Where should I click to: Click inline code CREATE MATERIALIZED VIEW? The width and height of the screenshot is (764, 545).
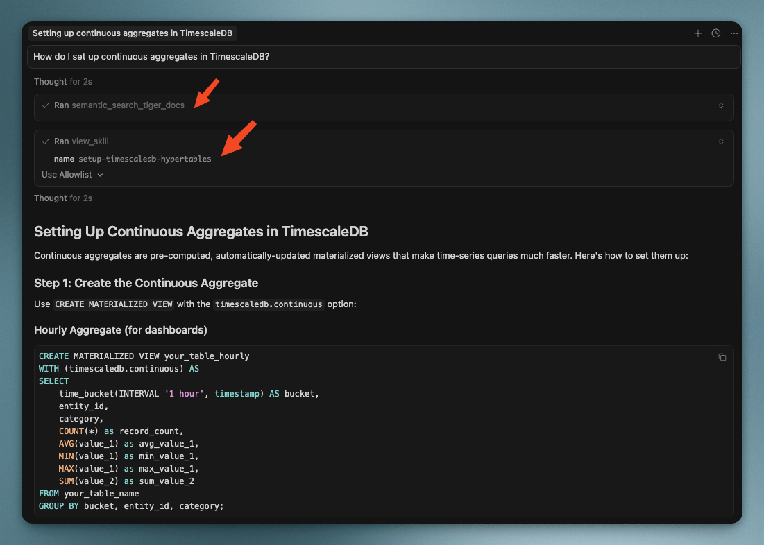pos(114,304)
